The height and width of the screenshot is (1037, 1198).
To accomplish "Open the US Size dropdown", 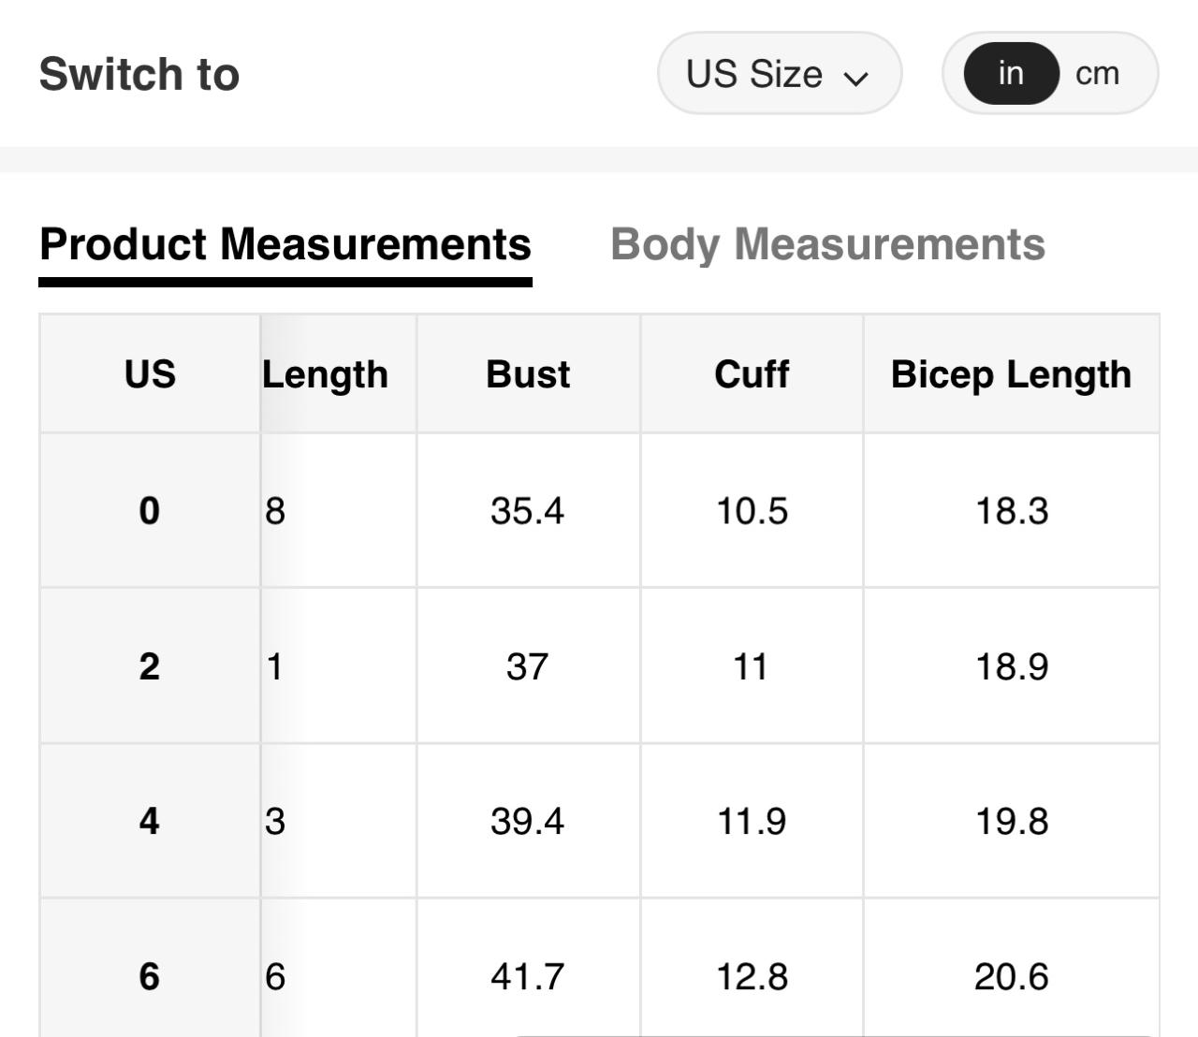I will [778, 74].
